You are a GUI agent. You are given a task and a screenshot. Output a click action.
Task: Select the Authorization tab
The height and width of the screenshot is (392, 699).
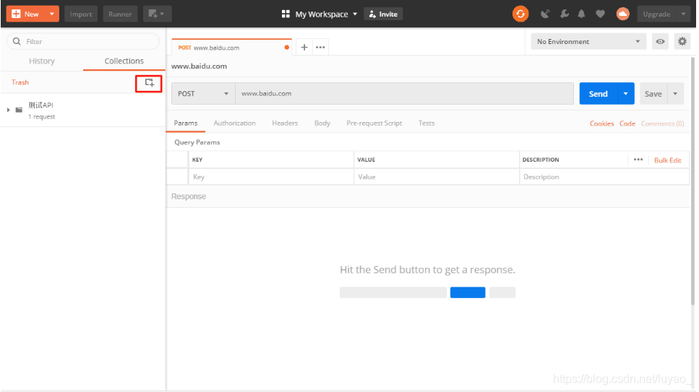tap(234, 123)
